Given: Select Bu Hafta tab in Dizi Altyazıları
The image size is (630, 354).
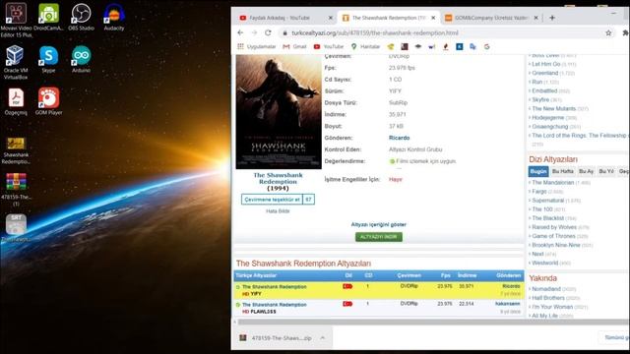Looking at the screenshot, I should [x=562, y=171].
